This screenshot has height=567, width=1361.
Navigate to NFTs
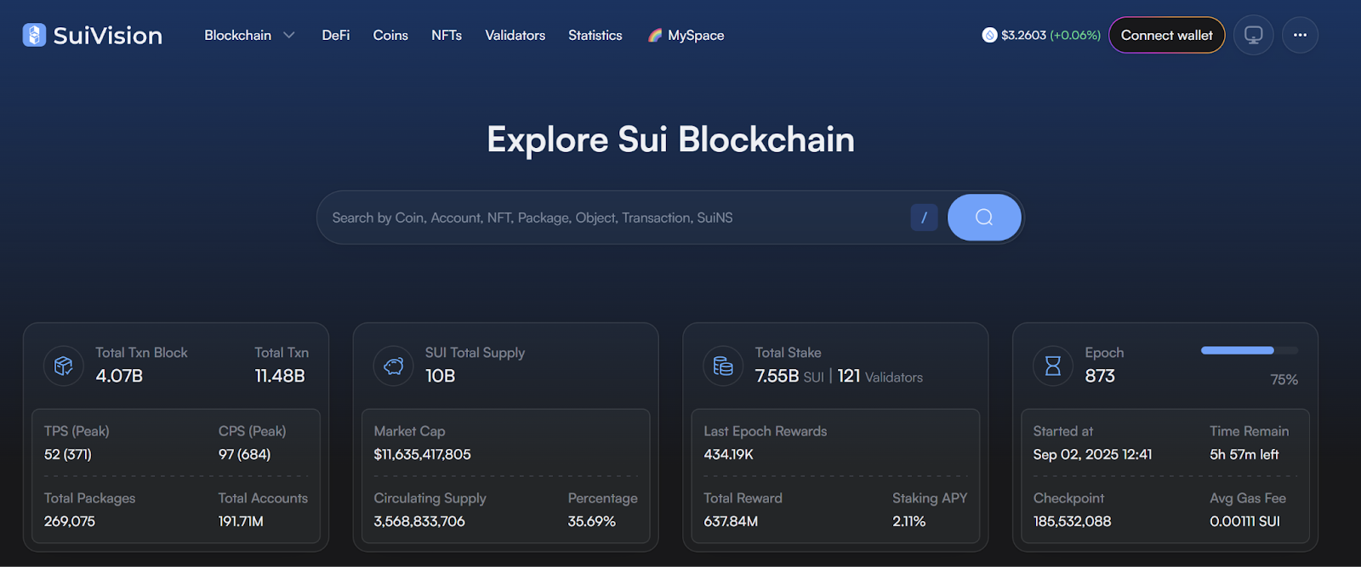point(447,36)
